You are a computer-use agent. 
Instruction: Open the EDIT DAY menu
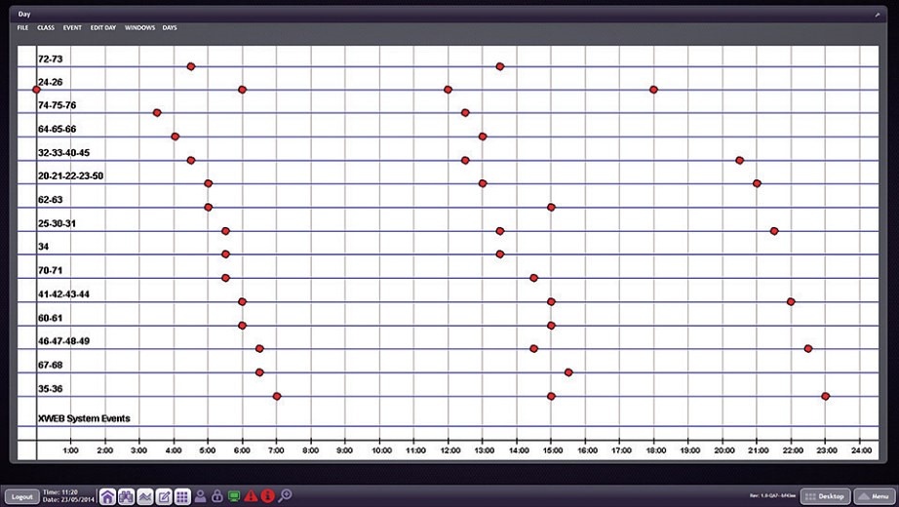tap(103, 27)
